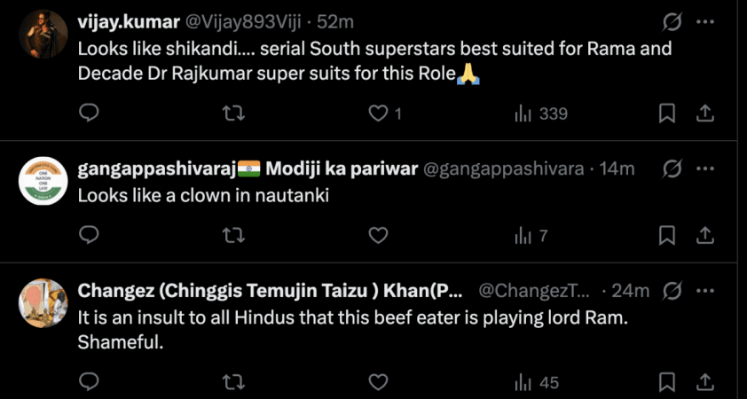747x399 pixels.
Task: Bookmark vijay.kumar's tweet
Action: [667, 113]
